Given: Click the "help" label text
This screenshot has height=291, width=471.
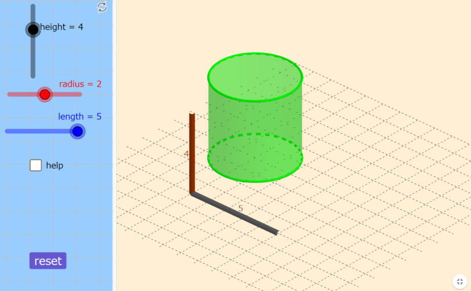Looking at the screenshot, I should [x=55, y=166].
